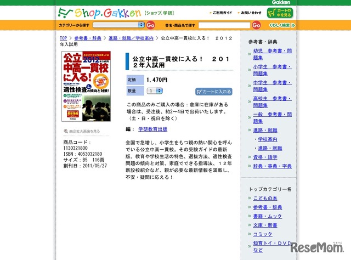The width and height of the screenshot is (351, 260).
Task: Open 学校案内 sub-category link
Action: [x=268, y=139]
